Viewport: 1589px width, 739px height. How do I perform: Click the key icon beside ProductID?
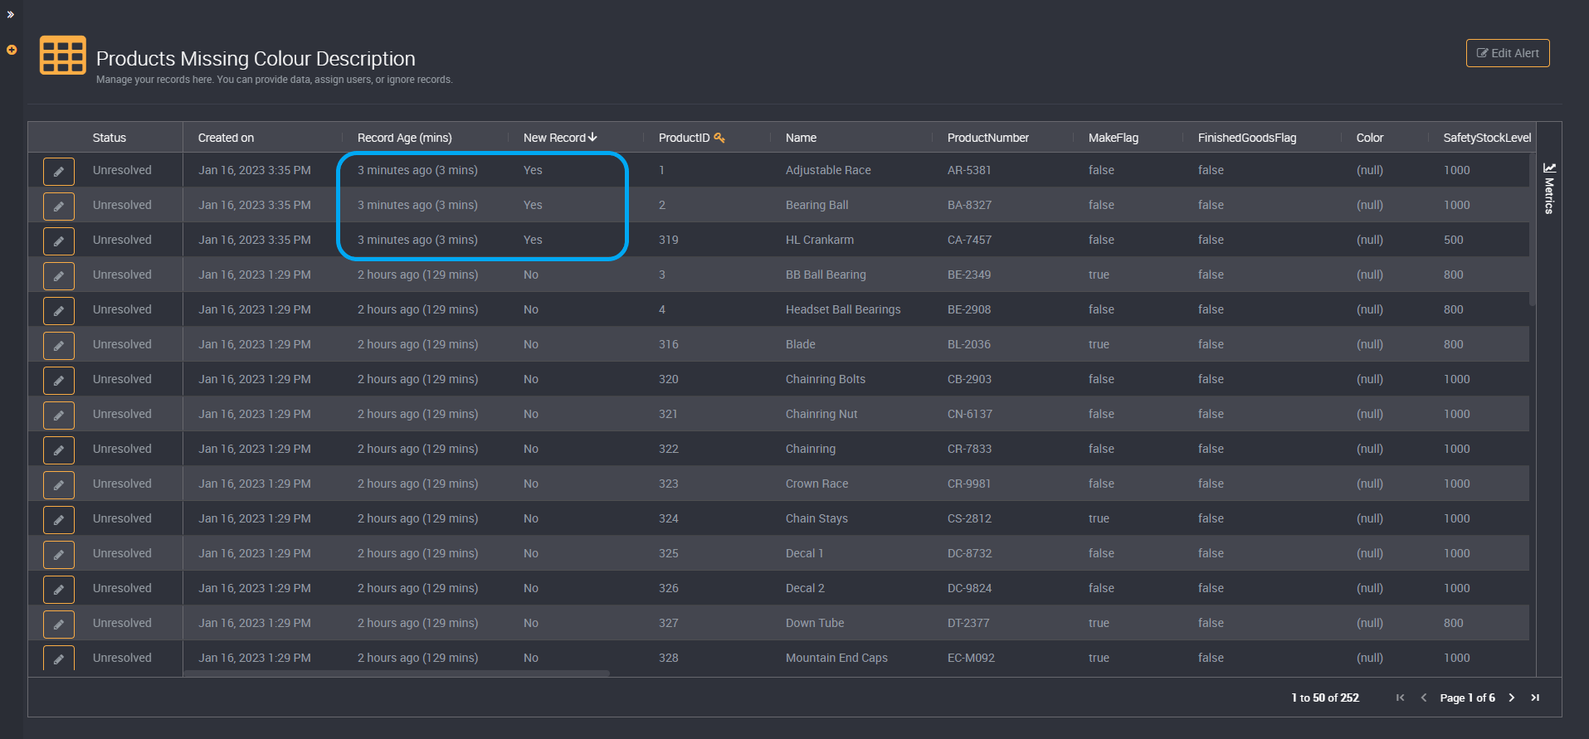click(719, 138)
